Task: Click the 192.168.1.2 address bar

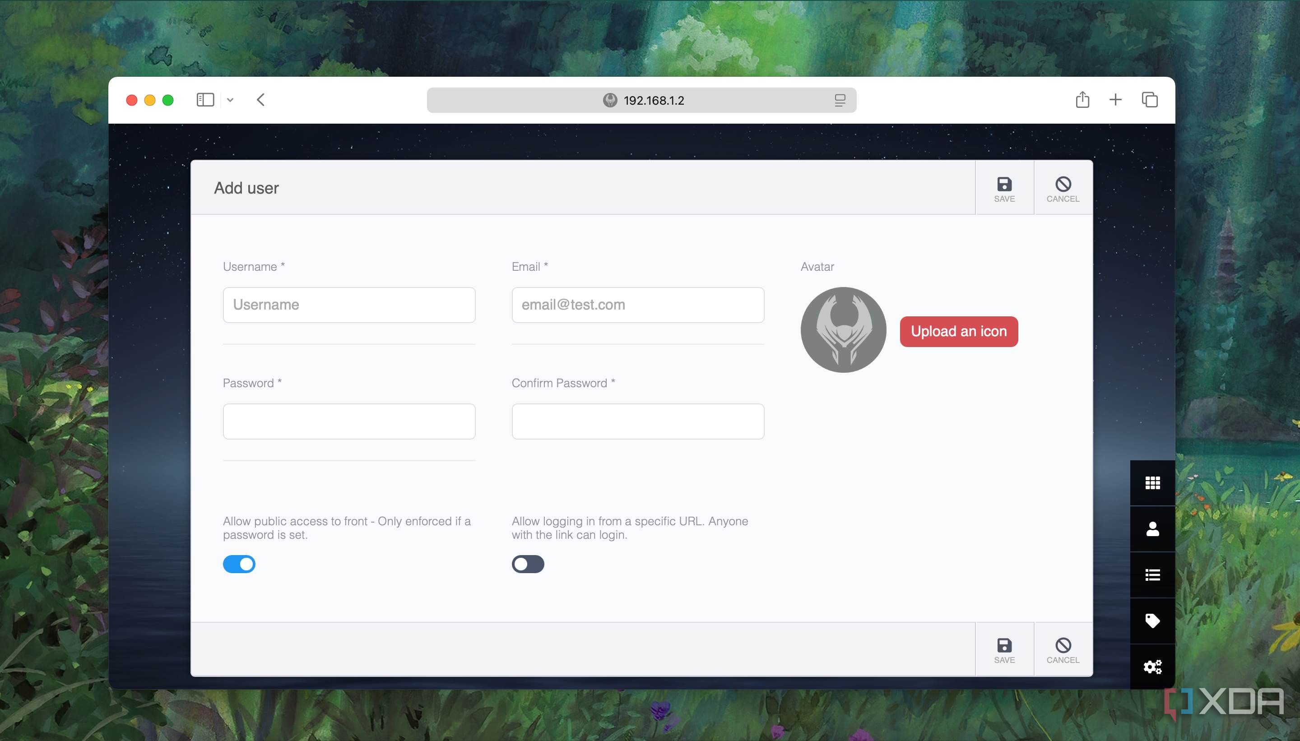Action: coord(641,100)
